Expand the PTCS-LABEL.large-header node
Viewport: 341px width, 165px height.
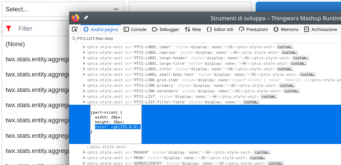tap(84, 58)
